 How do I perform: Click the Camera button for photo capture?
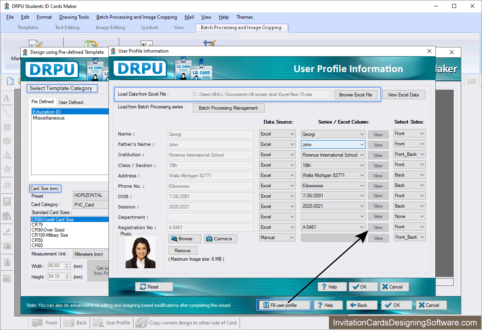(x=220, y=239)
